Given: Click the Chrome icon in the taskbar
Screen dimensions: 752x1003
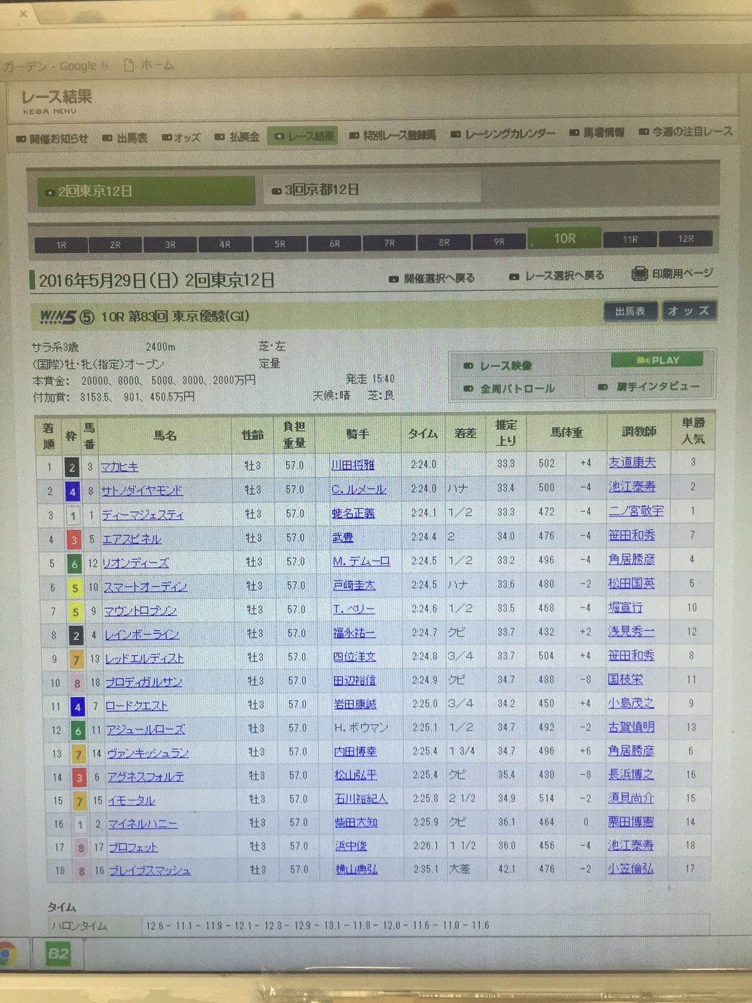Looking at the screenshot, I should pyautogui.click(x=6, y=955).
